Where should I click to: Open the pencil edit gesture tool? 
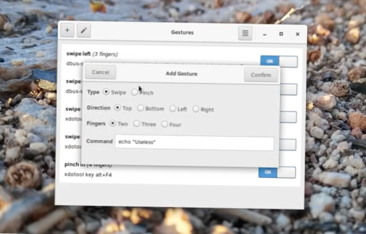(x=84, y=30)
